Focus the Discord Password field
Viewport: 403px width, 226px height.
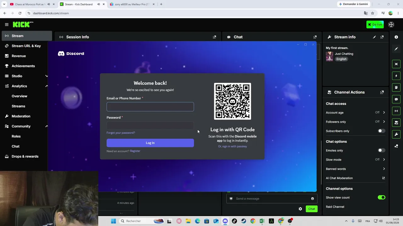[150, 126]
